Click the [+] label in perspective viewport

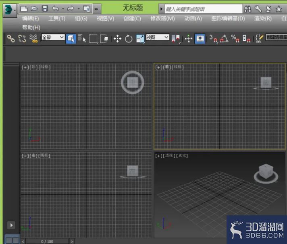[x=158, y=156]
